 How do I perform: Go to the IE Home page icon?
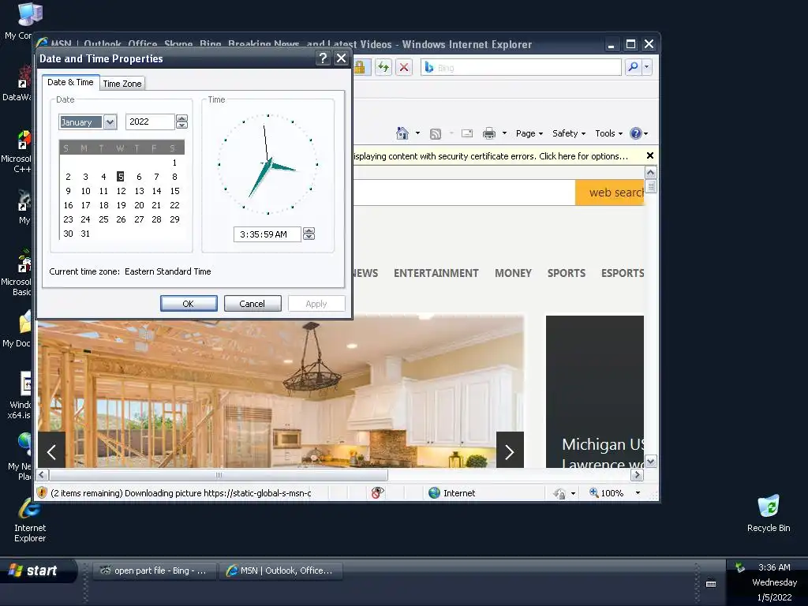pos(402,133)
